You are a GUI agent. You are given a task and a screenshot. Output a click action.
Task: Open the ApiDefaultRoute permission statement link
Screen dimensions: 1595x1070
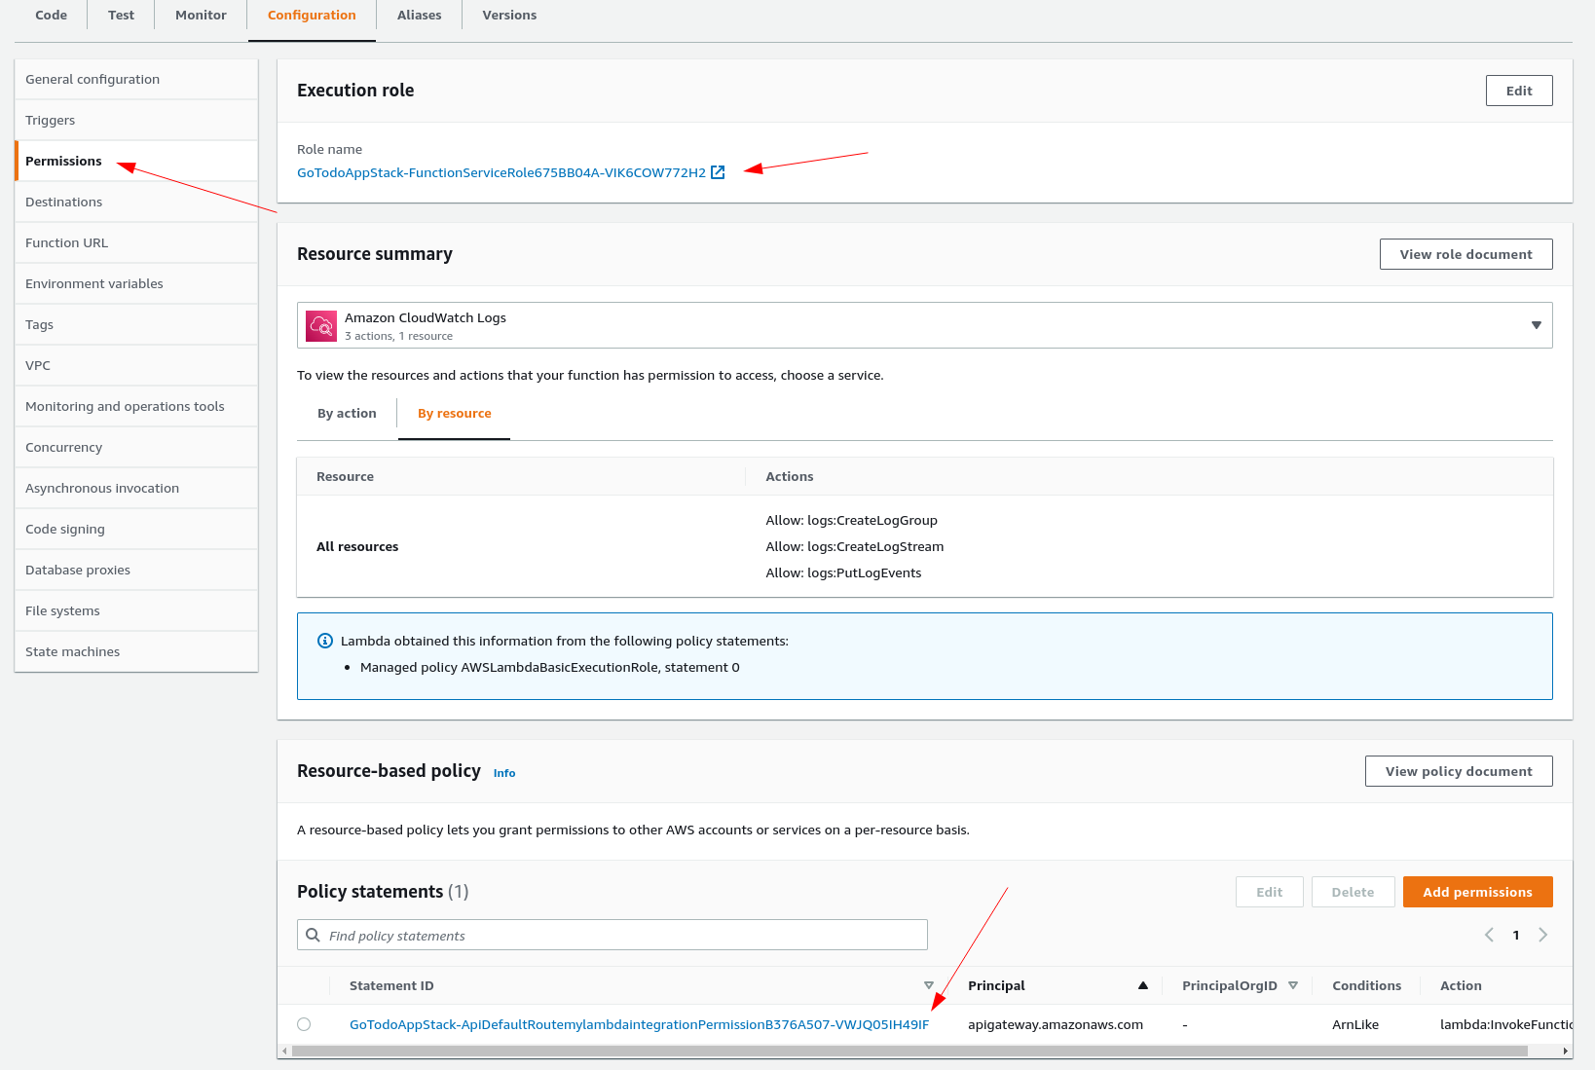pyautogui.click(x=639, y=1024)
